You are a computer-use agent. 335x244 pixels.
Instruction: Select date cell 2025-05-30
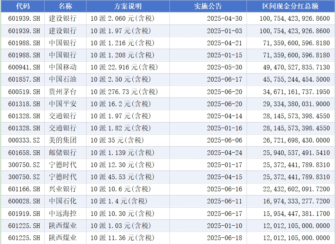click(x=208, y=67)
